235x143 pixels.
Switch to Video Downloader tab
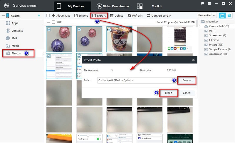(x=113, y=6)
